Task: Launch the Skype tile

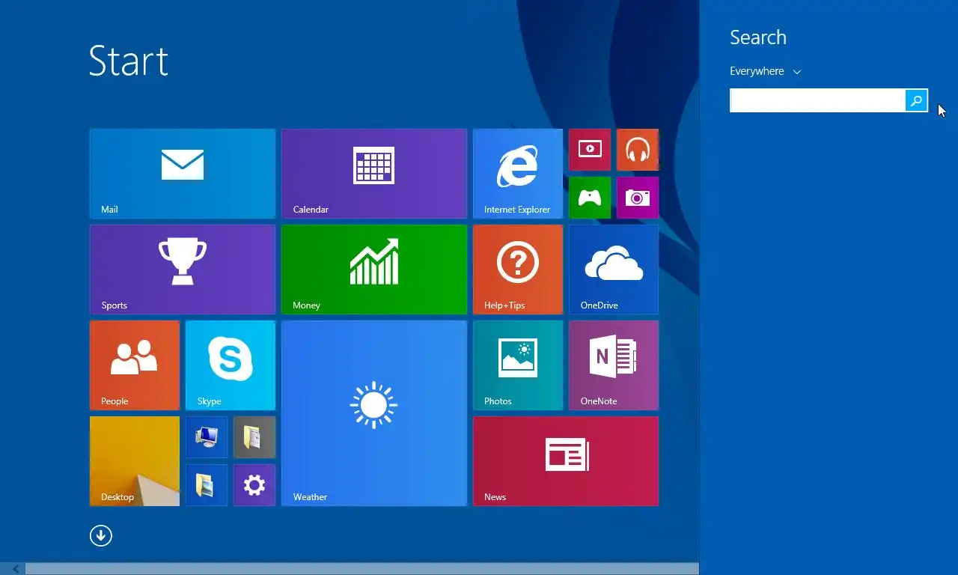Action: pyautogui.click(x=231, y=365)
